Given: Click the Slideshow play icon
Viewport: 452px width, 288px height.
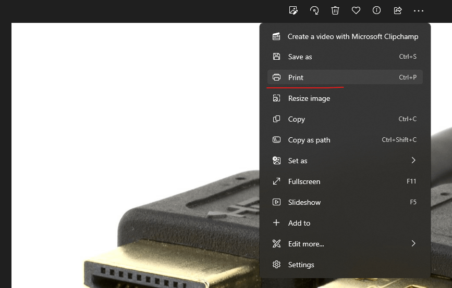Looking at the screenshot, I should 276,202.
